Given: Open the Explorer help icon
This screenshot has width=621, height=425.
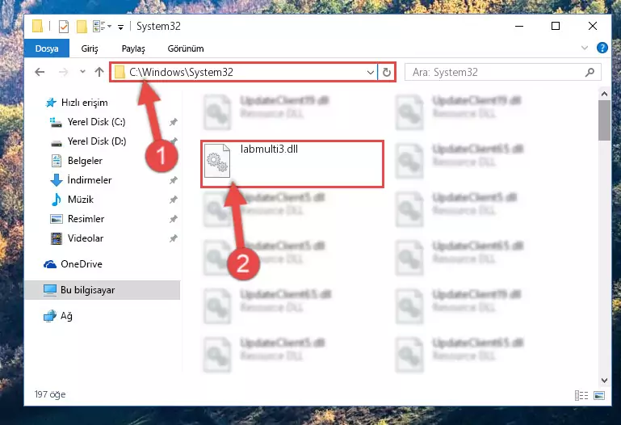Looking at the screenshot, I should click(x=602, y=48).
